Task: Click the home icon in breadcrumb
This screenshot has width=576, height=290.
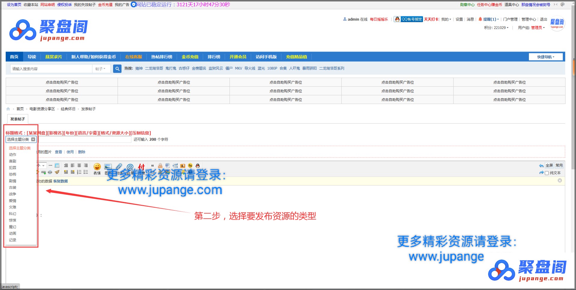Action: pyautogui.click(x=8, y=109)
